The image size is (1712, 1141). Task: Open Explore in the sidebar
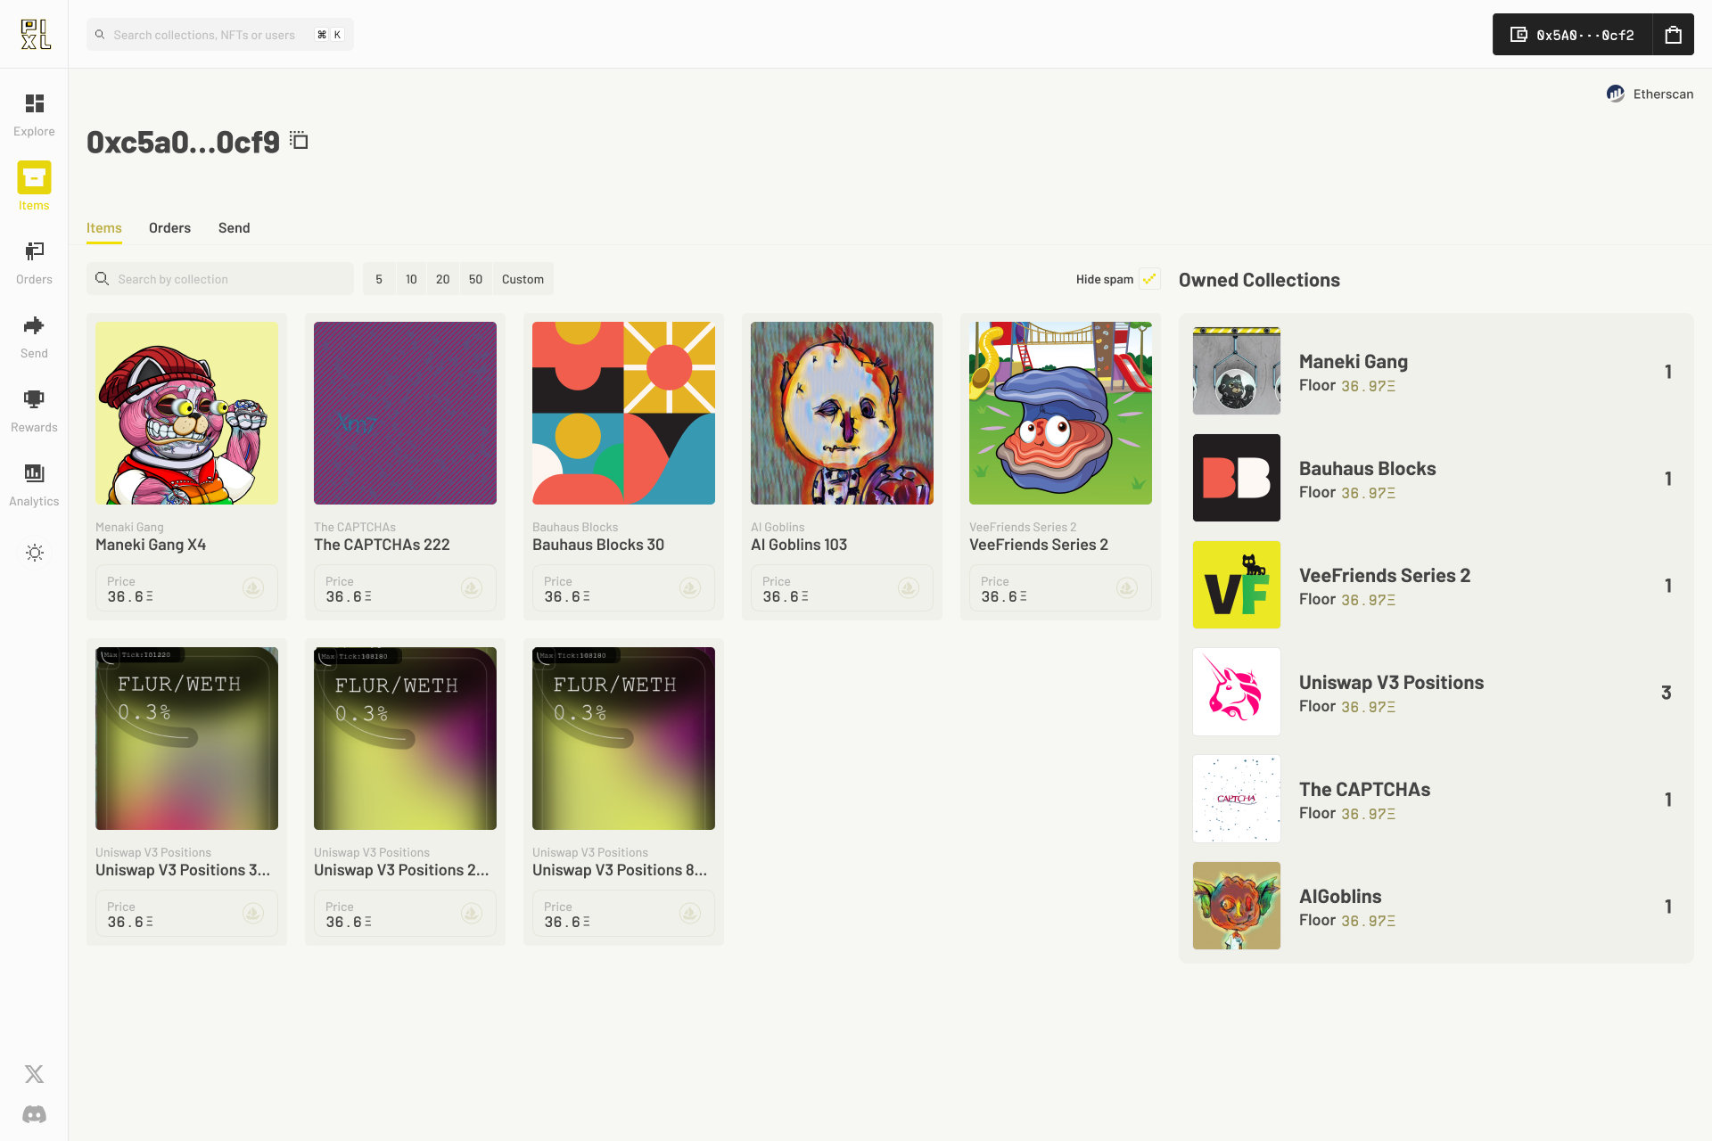34,116
